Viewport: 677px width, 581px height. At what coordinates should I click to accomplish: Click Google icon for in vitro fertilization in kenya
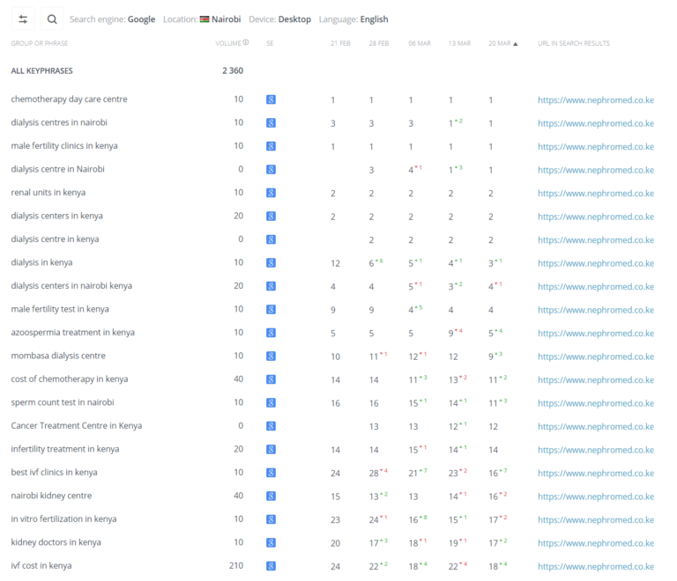click(x=271, y=518)
